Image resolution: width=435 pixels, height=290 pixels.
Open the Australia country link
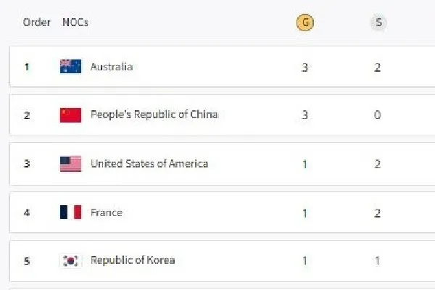click(x=112, y=67)
